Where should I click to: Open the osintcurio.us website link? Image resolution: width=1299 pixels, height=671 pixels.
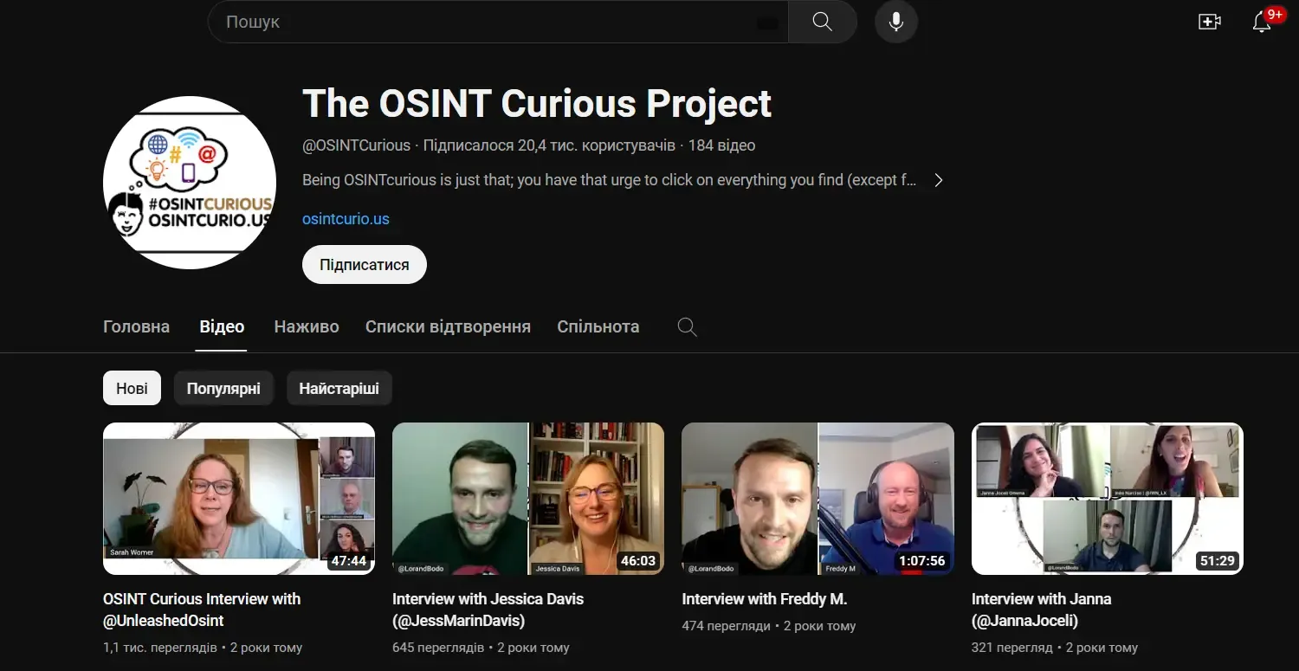(346, 219)
